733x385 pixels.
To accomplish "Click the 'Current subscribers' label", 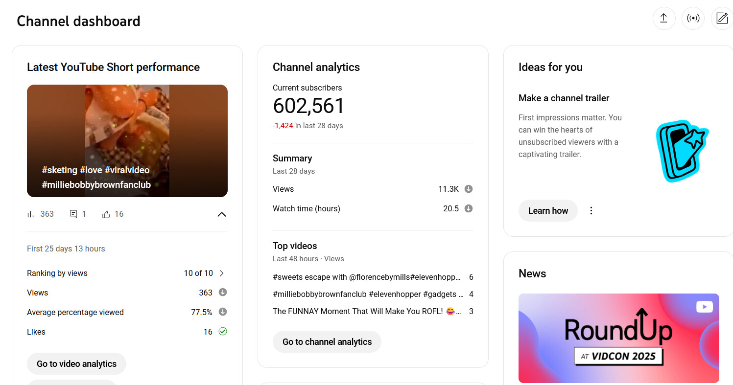I will pos(307,88).
